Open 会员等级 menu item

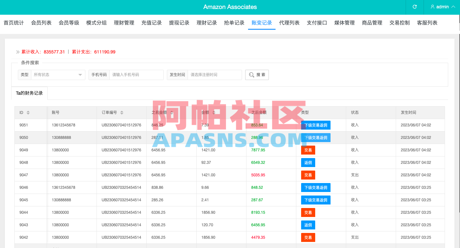pos(69,23)
